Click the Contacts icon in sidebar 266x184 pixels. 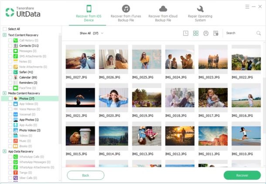[16, 46]
